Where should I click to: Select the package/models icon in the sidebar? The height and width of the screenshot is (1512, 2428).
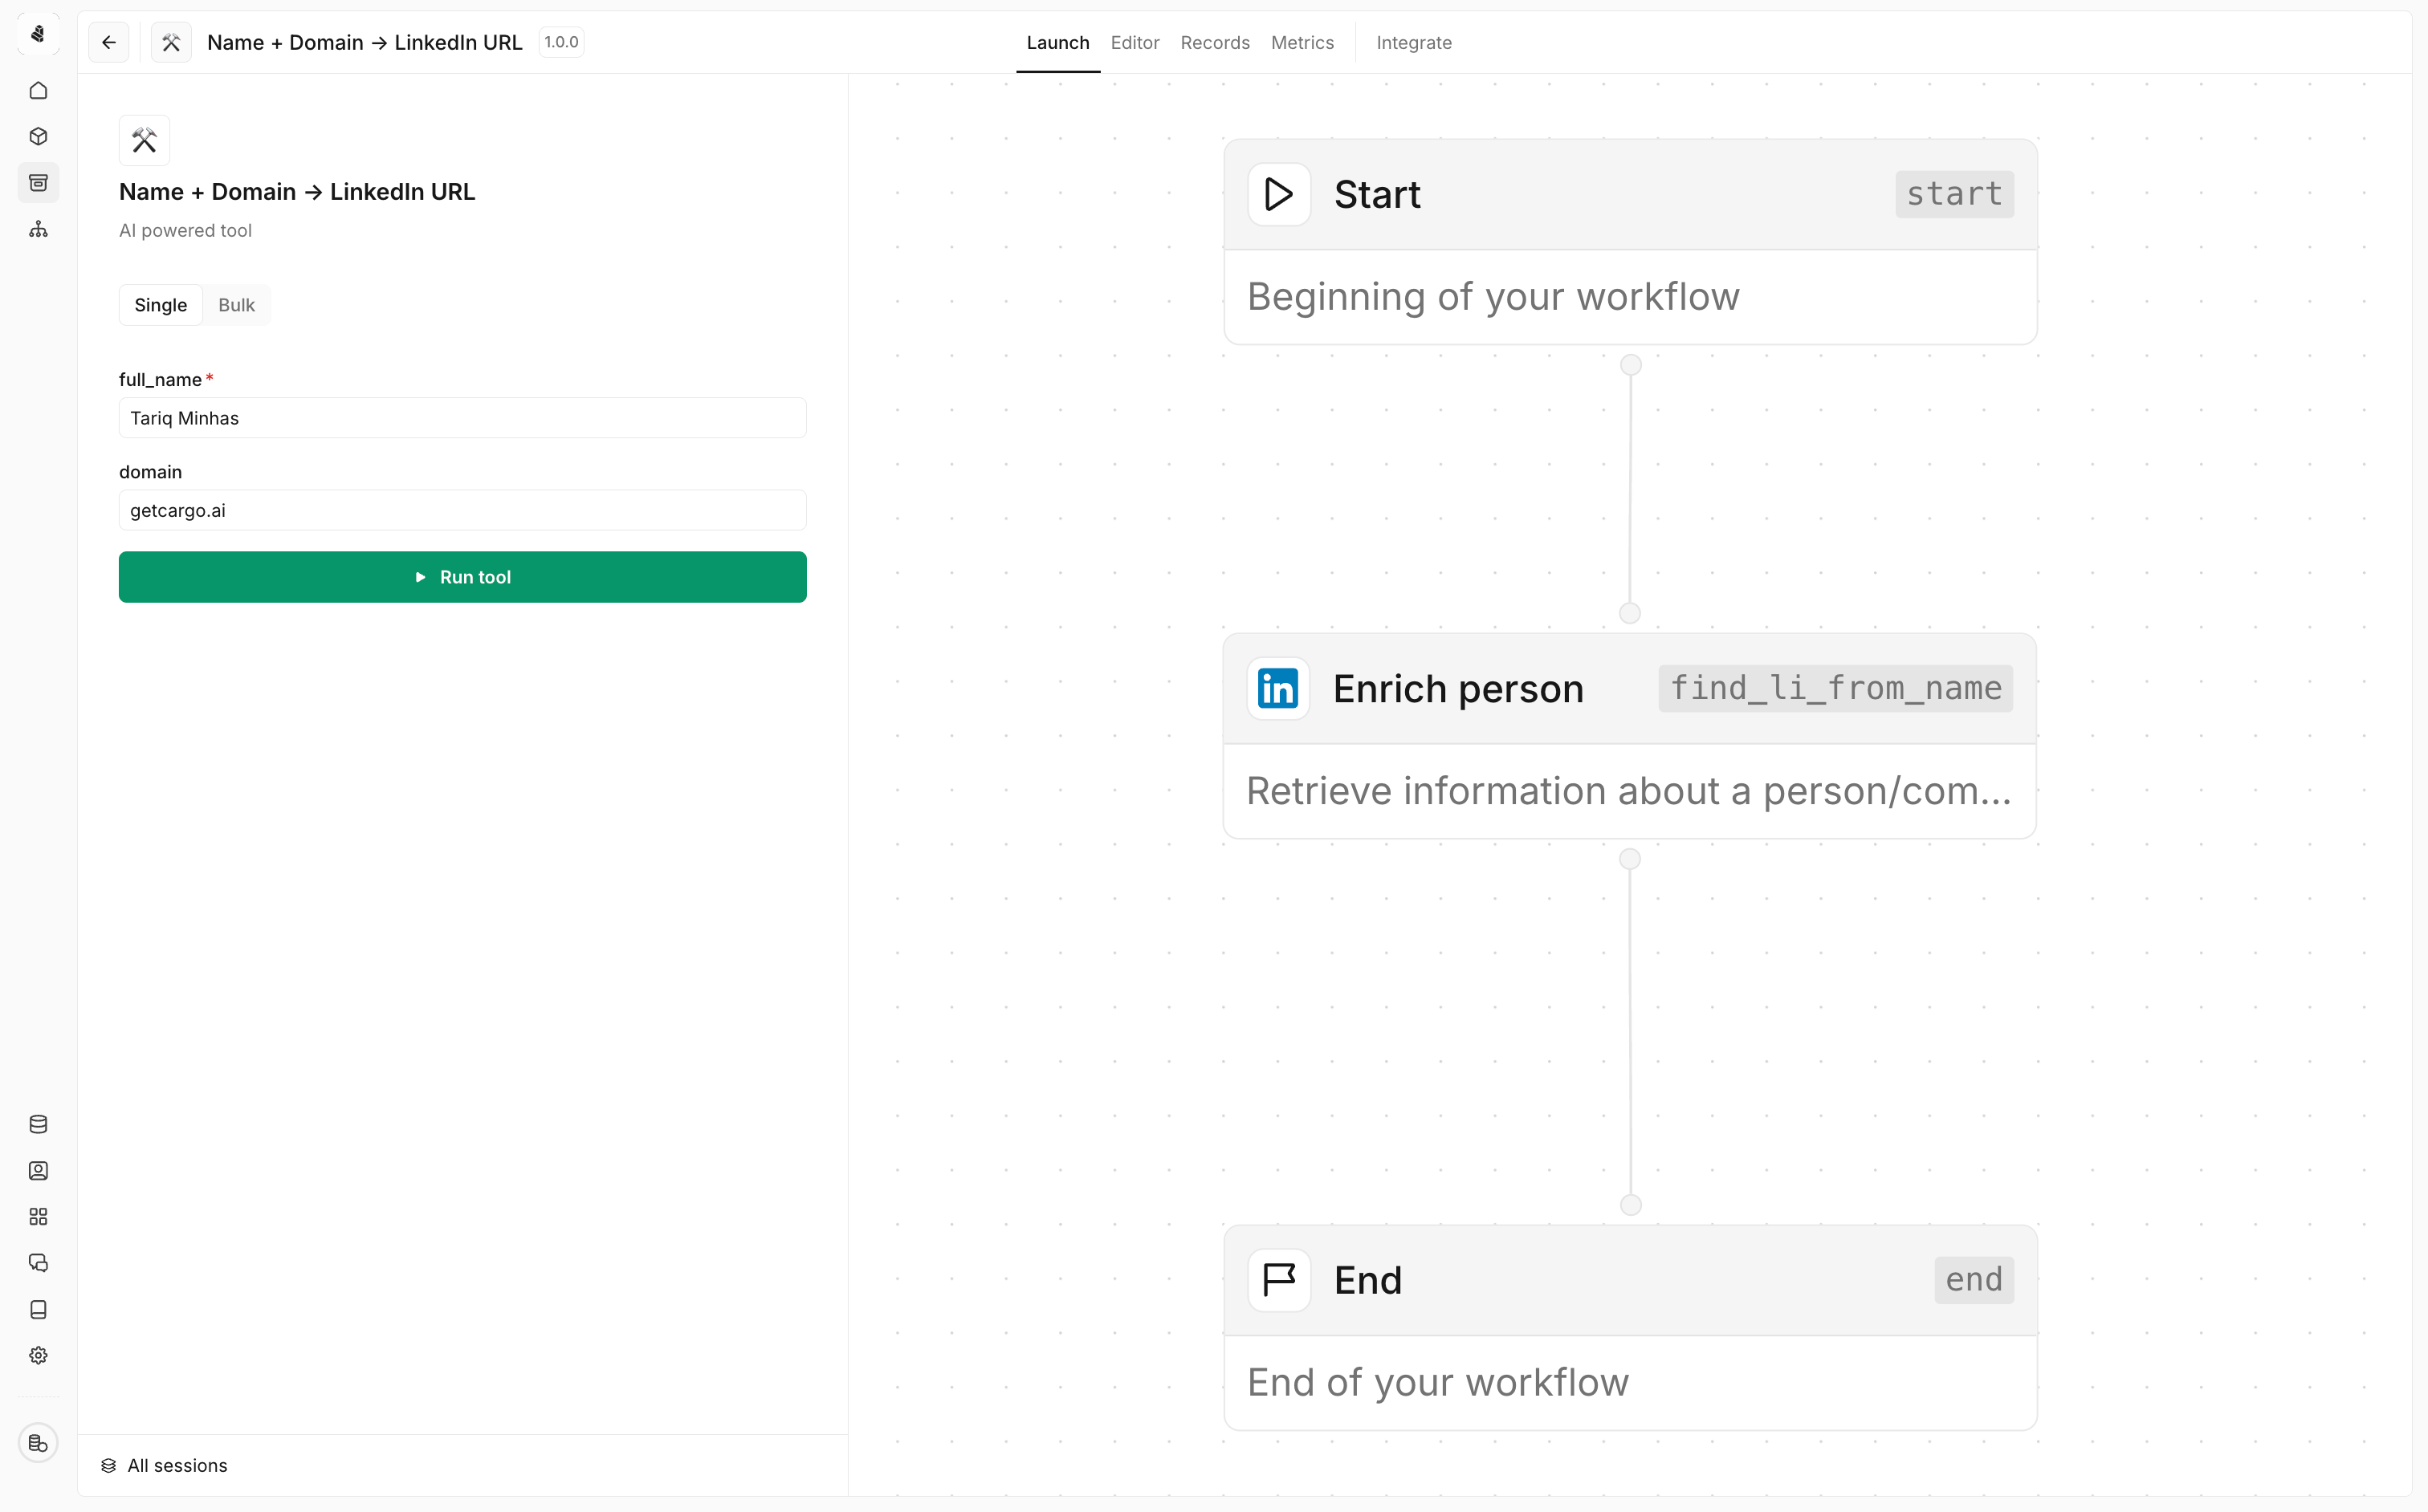coord(38,136)
